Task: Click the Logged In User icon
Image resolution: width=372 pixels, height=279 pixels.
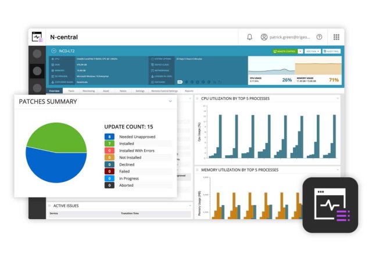Action: (152, 76)
